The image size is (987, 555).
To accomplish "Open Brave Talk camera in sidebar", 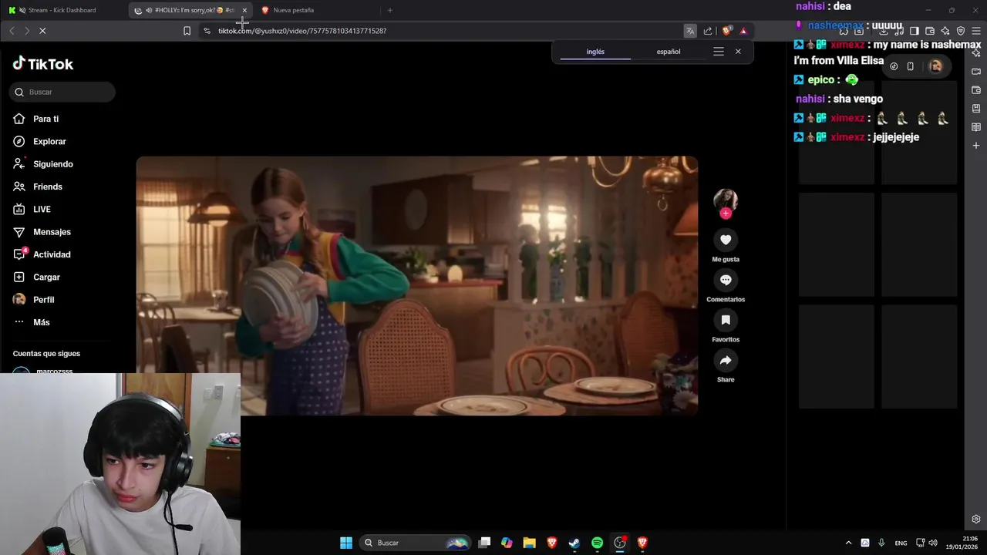I will click(976, 72).
